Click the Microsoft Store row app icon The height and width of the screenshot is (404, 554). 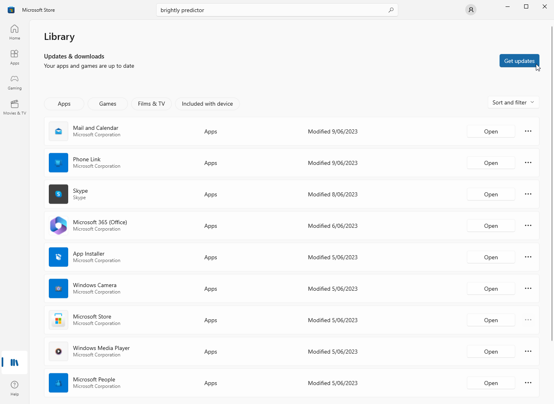tap(59, 320)
